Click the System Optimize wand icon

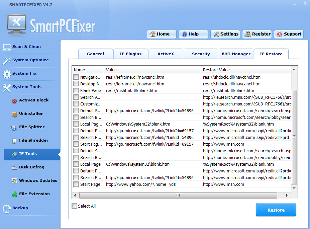click(7, 61)
